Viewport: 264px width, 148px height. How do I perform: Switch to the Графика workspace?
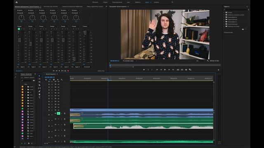point(156,2)
